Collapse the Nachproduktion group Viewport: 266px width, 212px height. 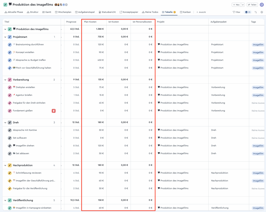(5, 165)
